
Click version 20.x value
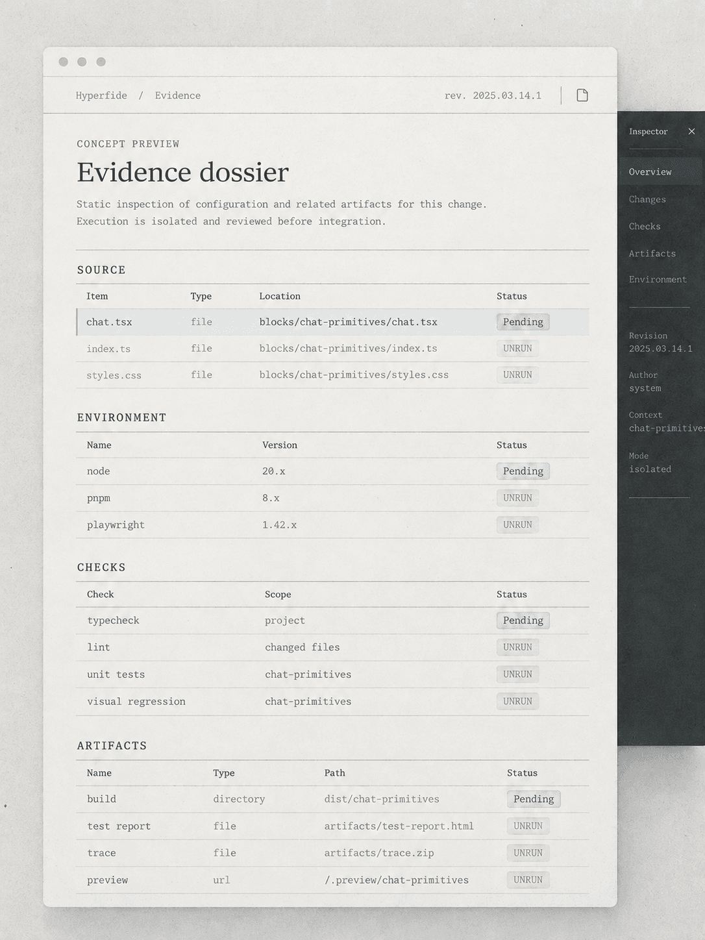click(x=274, y=471)
